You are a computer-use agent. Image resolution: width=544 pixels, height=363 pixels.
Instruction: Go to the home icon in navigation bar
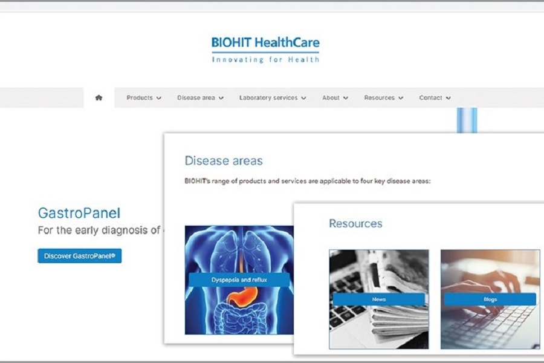click(x=99, y=97)
